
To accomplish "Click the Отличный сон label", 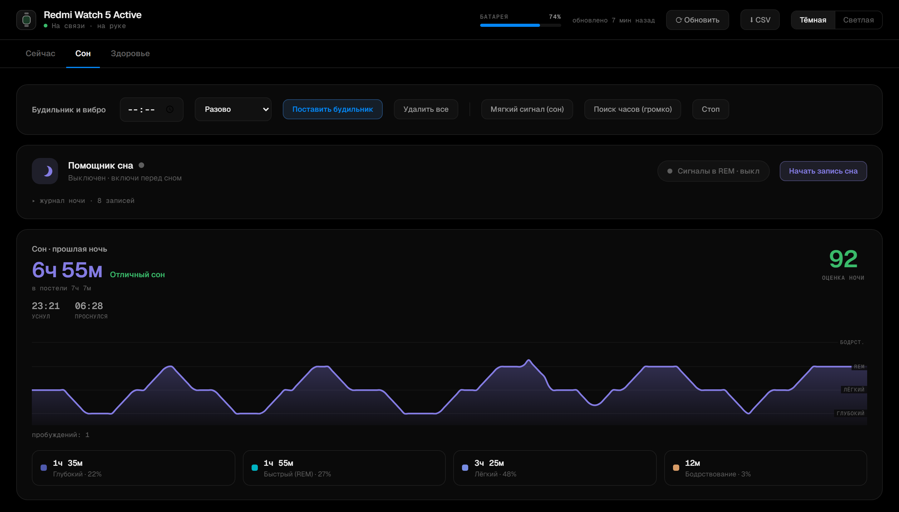I will tap(137, 275).
